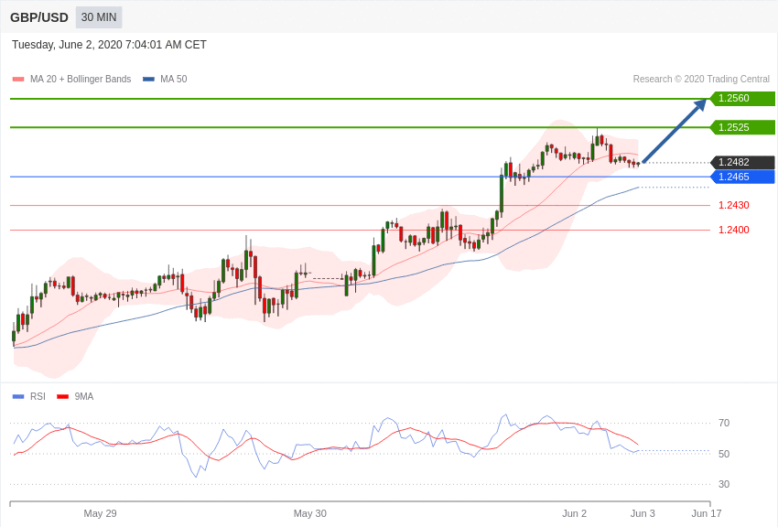Click the Jun 2 date axis label
778x527 pixels.
(x=575, y=513)
